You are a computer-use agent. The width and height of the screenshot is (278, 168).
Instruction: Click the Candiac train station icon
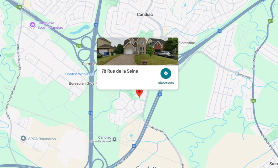click(115, 139)
